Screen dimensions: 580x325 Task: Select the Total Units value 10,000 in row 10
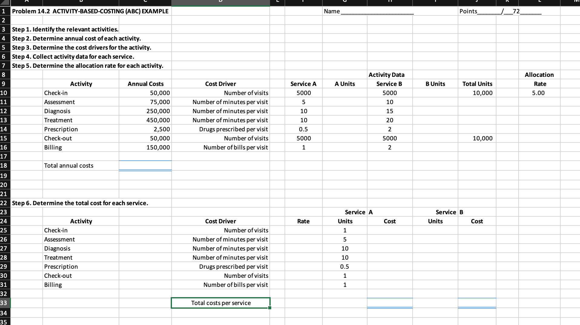coord(477,93)
